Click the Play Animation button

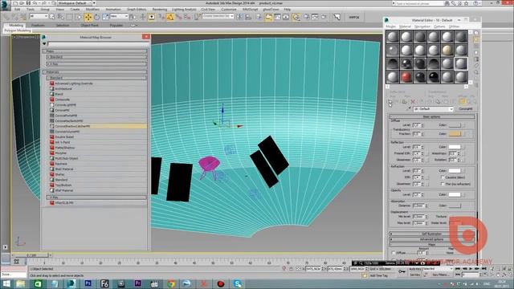tap(471, 269)
